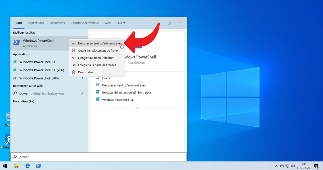Click Windows PowerShell ISE in preview pane

118,100
